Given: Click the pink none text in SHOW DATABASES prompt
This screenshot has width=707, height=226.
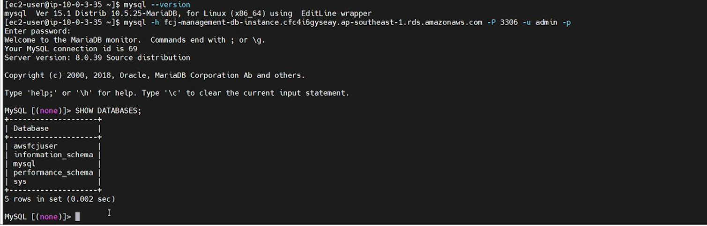Looking at the screenshot, I should [x=49, y=110].
